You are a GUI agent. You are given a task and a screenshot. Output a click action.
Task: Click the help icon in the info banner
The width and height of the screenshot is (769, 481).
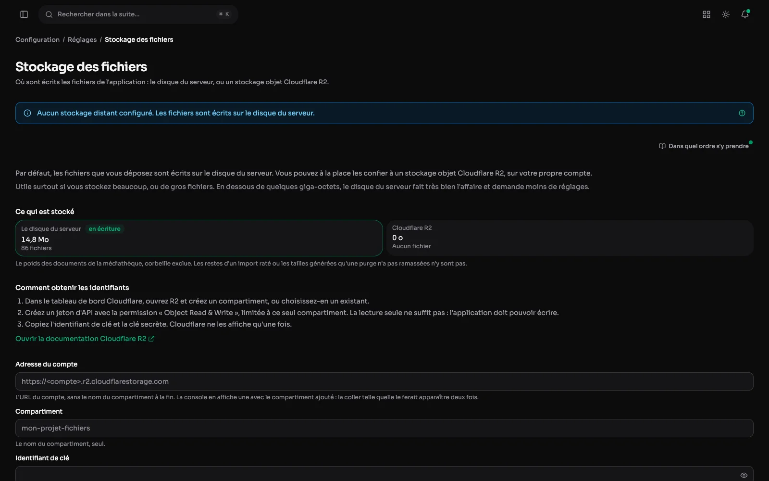point(742,113)
